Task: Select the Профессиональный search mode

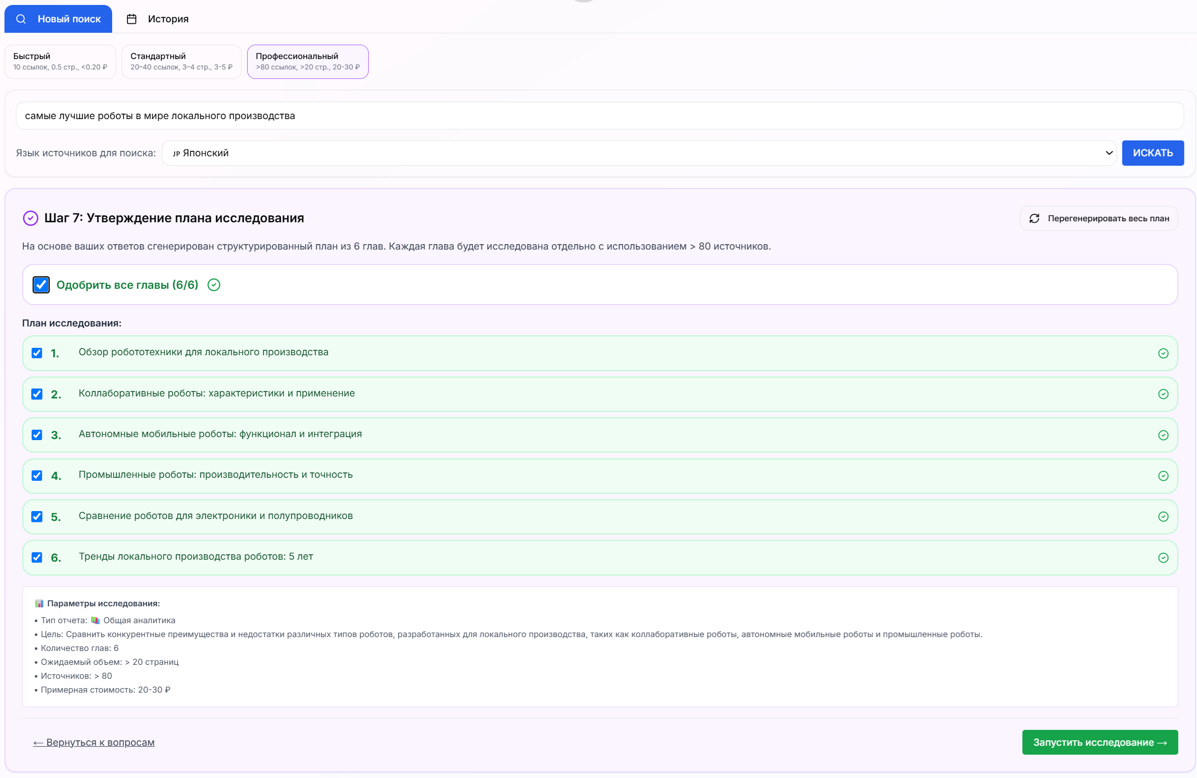Action: pos(307,62)
